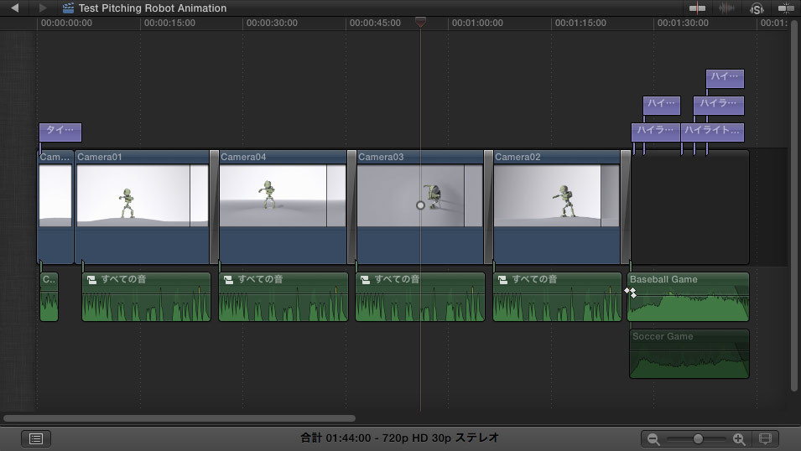801x451 pixels.
Task: Select middle-row ハイ… title clip on left
Action: pos(662,106)
